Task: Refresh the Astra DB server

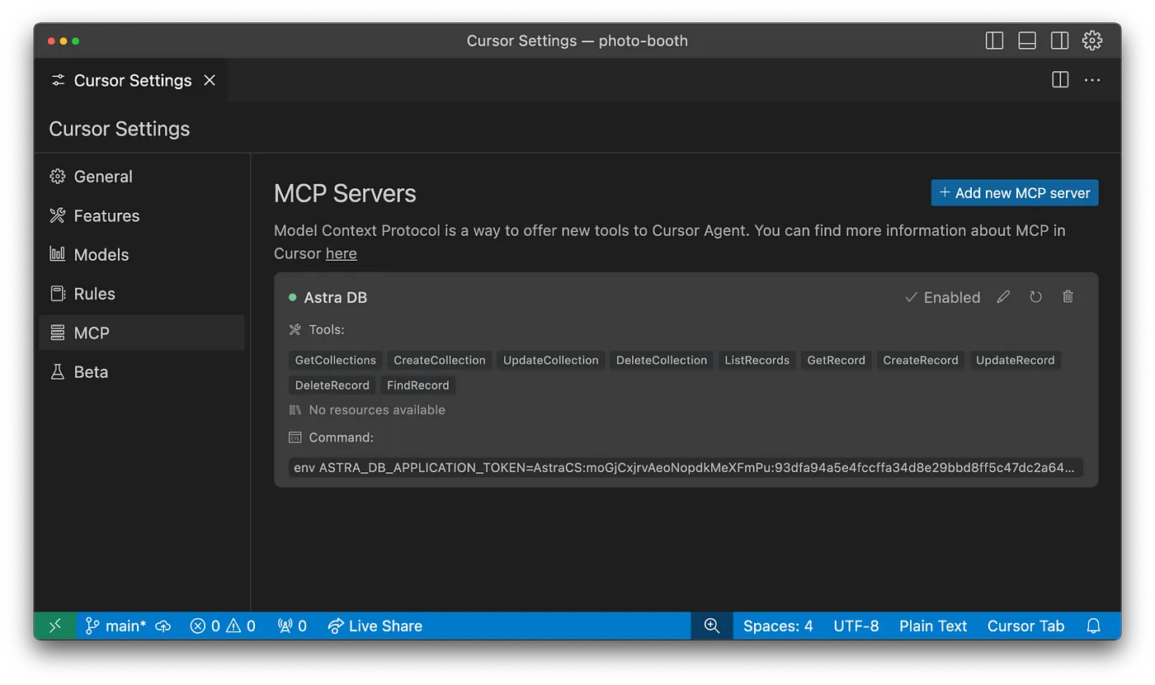Action: [1035, 297]
